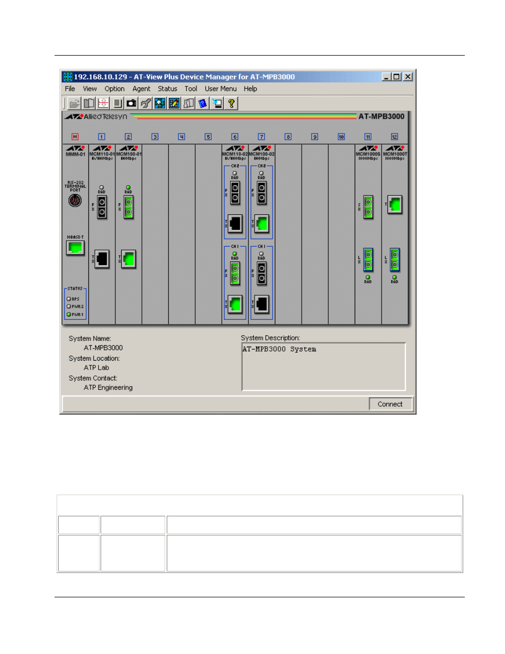Select slot number 8 marker
The height and width of the screenshot is (654, 505).
tap(288, 137)
